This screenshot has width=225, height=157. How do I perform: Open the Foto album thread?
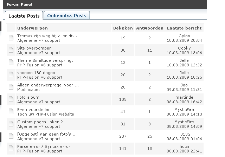pyautogui.click(x=28, y=97)
